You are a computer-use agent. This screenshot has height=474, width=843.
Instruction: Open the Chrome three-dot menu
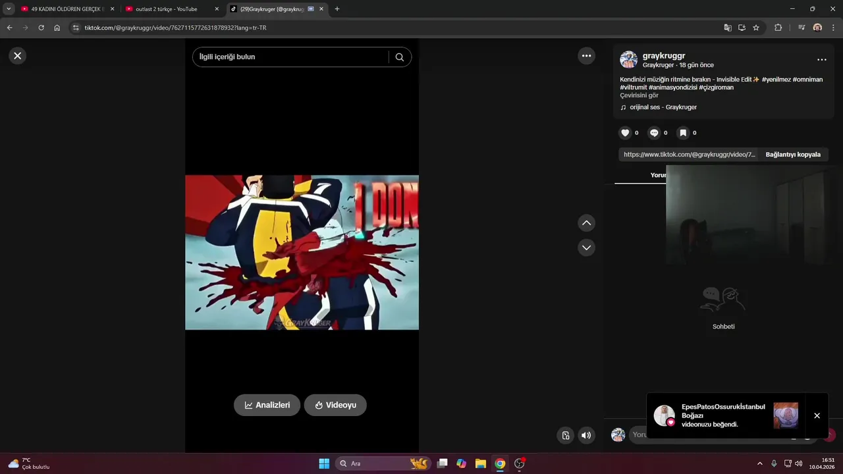(834, 28)
